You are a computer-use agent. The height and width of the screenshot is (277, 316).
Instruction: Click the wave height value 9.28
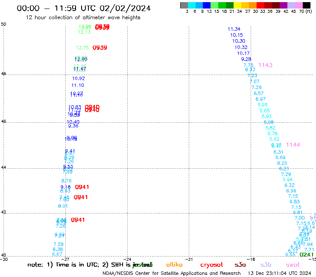pos(246,59)
